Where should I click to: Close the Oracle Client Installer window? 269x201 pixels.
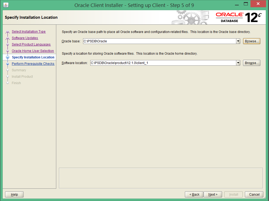coord(258,3)
